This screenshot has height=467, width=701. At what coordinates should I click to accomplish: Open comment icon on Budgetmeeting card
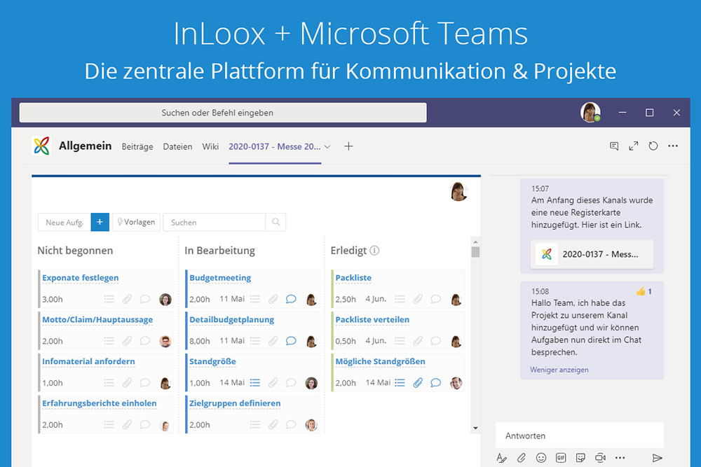click(x=291, y=299)
